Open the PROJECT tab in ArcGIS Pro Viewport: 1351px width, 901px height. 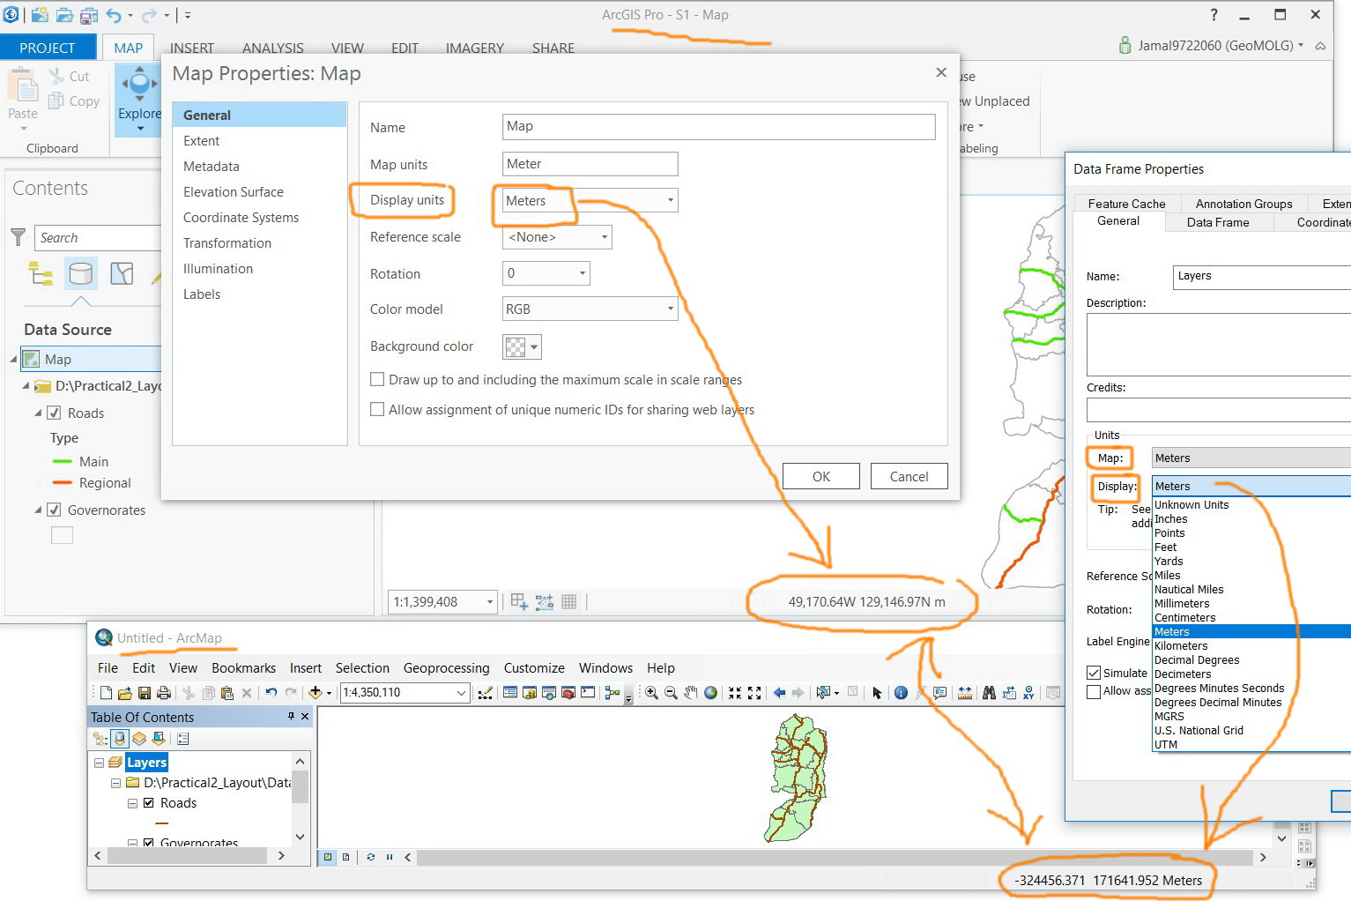48,48
